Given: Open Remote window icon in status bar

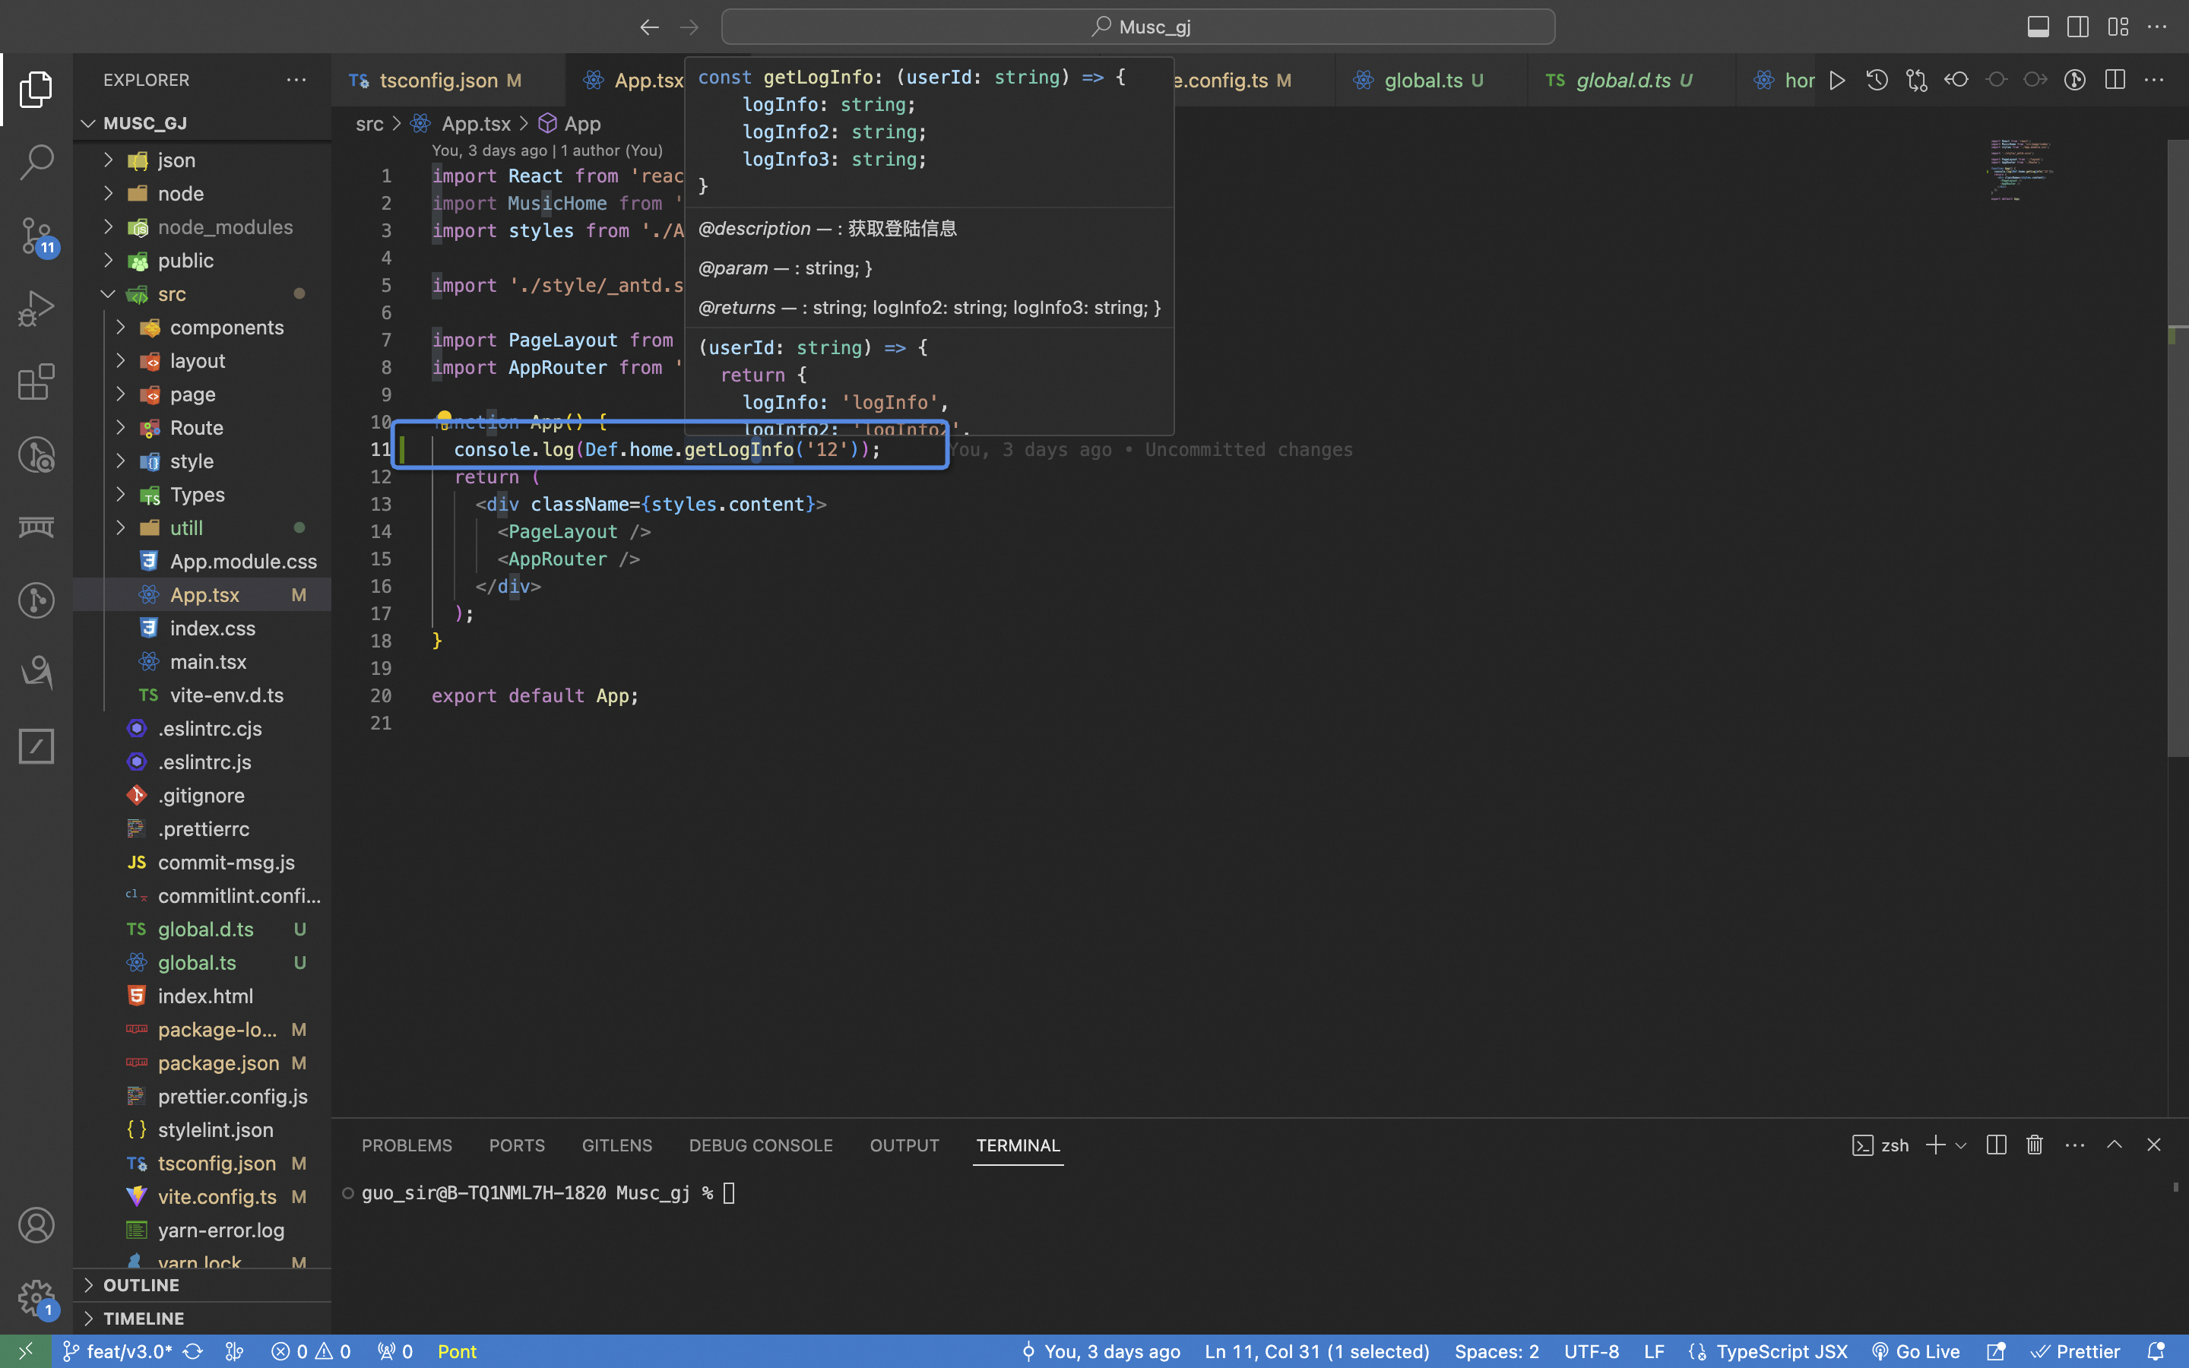Looking at the screenshot, I should pyautogui.click(x=25, y=1351).
